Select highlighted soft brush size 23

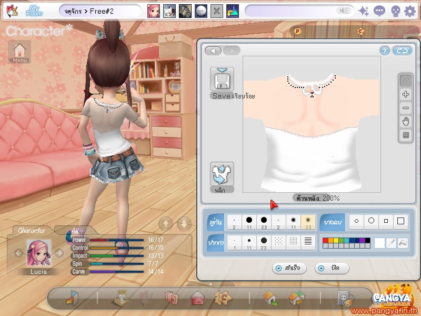click(308, 222)
